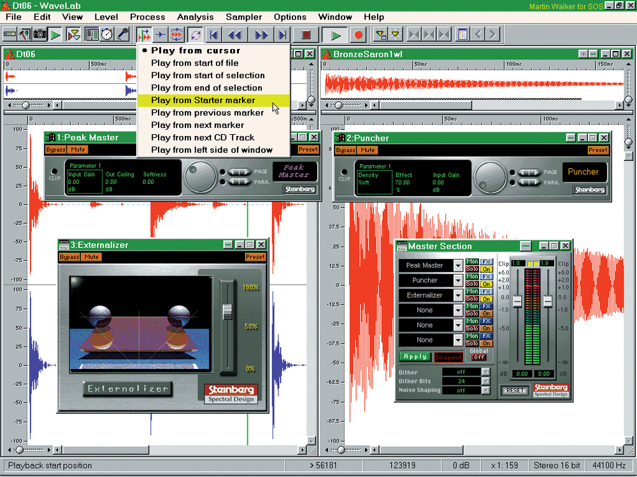Click the blue arrow playback-stop-mode icon
This screenshot has width=637, height=477.
pyautogui.click(x=161, y=35)
